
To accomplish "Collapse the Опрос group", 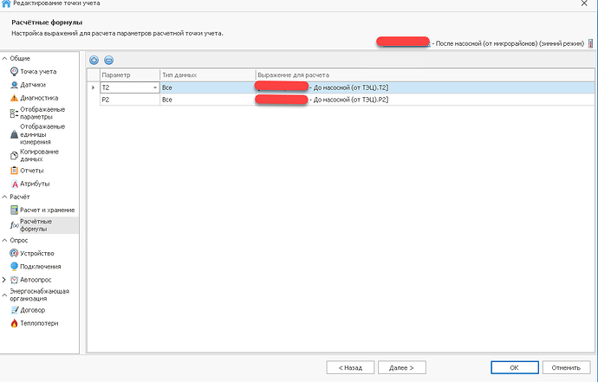I will [x=5, y=240].
